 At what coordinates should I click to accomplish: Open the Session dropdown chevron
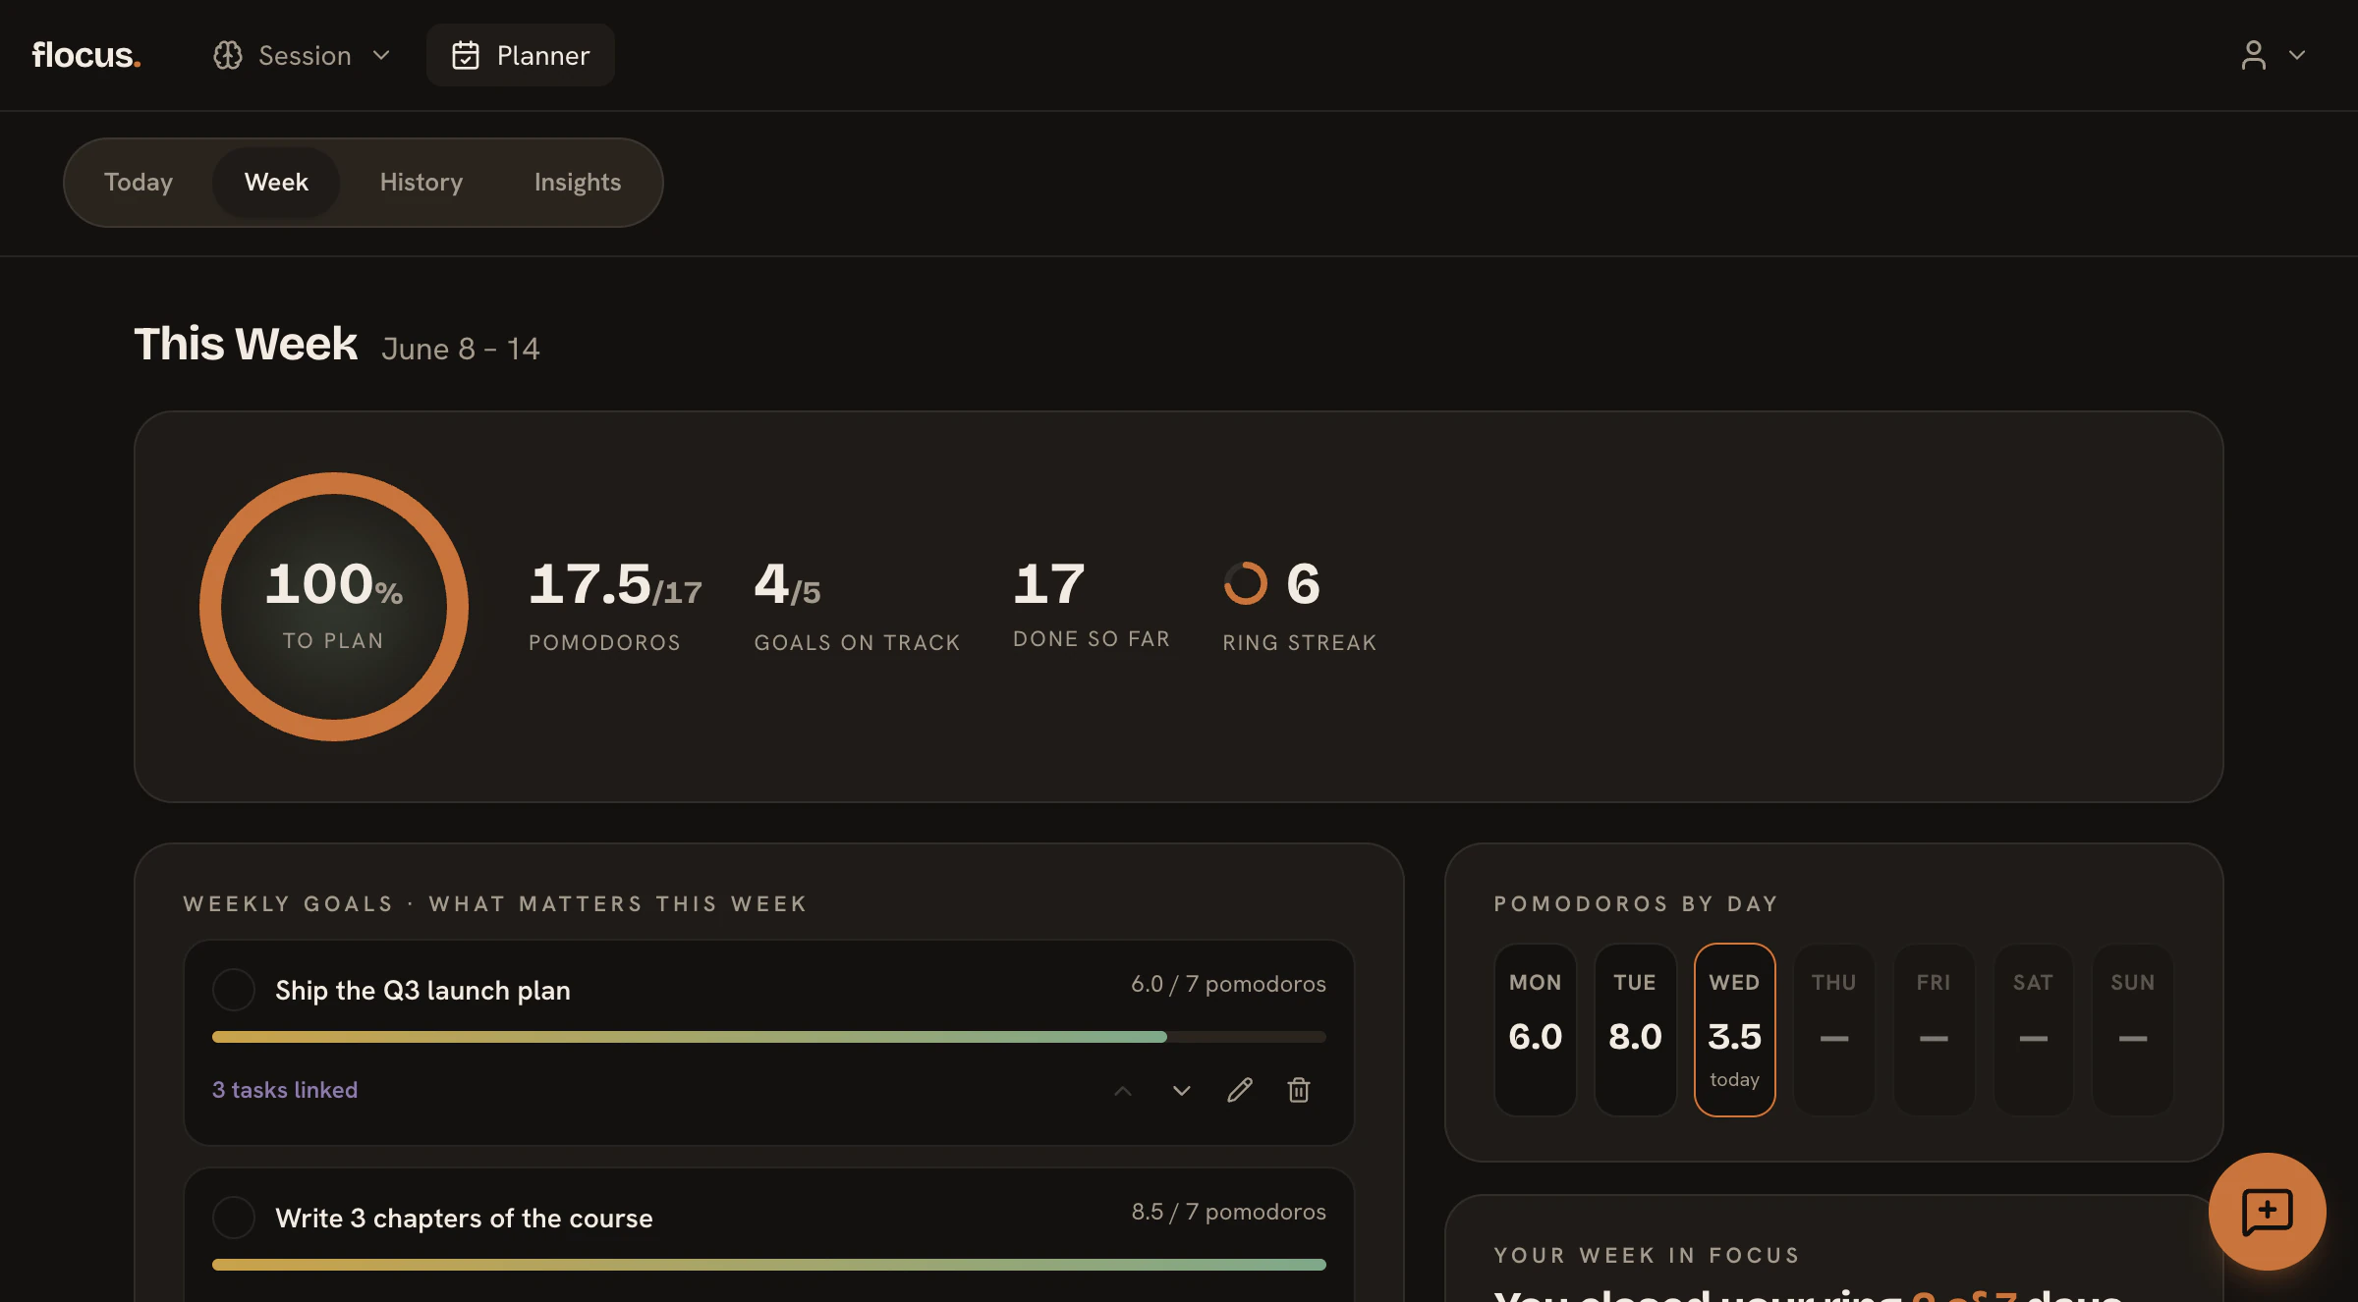(381, 55)
